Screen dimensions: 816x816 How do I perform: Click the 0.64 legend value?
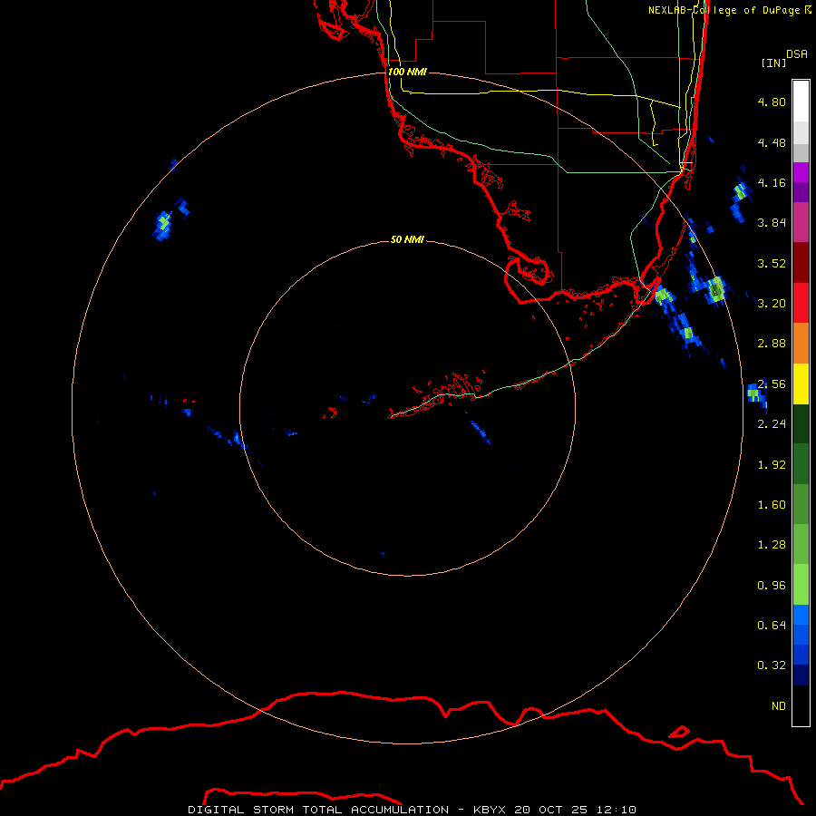point(772,625)
